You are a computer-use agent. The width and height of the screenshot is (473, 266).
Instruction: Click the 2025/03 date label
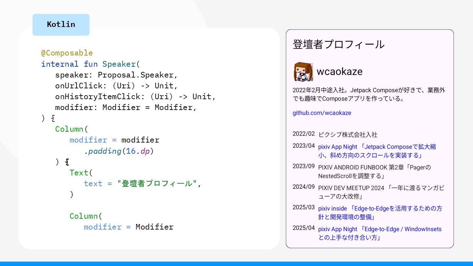(304, 208)
